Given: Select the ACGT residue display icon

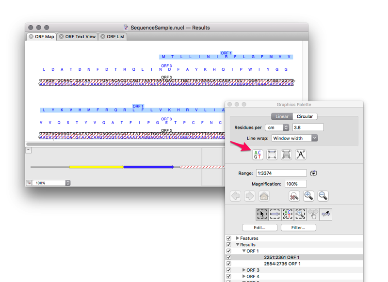Looking at the screenshot, I should pyautogui.click(x=258, y=155).
